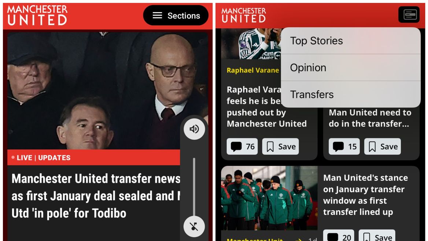Open the Sections hamburger menu
428x241 pixels.
point(176,15)
